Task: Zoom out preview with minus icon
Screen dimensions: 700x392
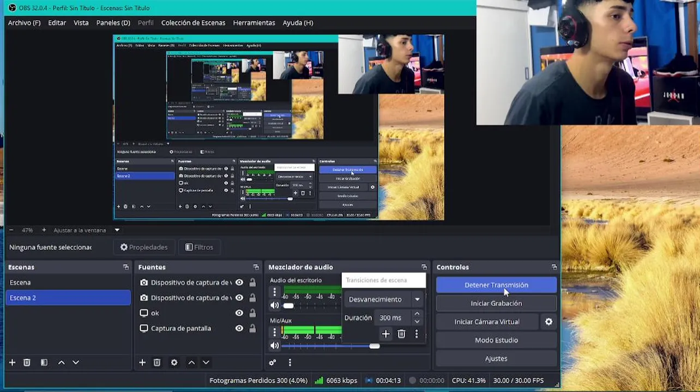Action: click(11, 230)
